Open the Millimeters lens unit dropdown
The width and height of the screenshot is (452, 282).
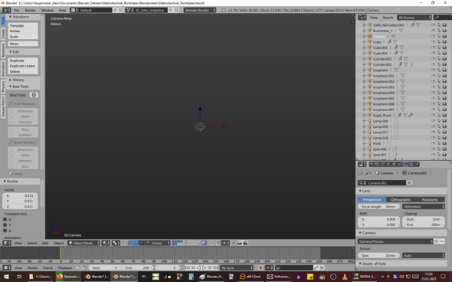[x=423, y=206]
